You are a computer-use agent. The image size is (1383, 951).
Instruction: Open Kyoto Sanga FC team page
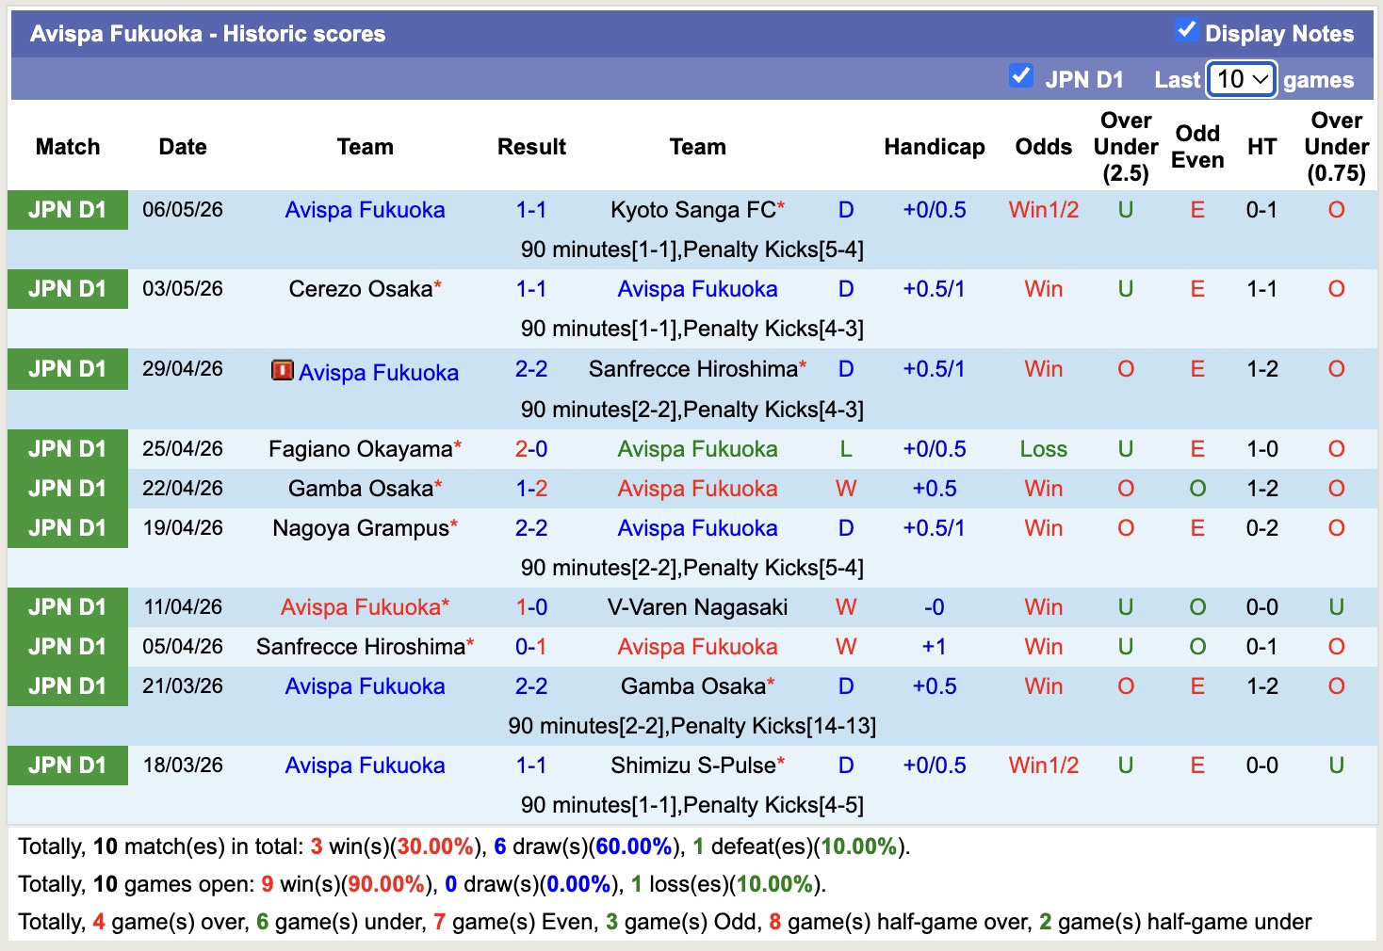[693, 210]
